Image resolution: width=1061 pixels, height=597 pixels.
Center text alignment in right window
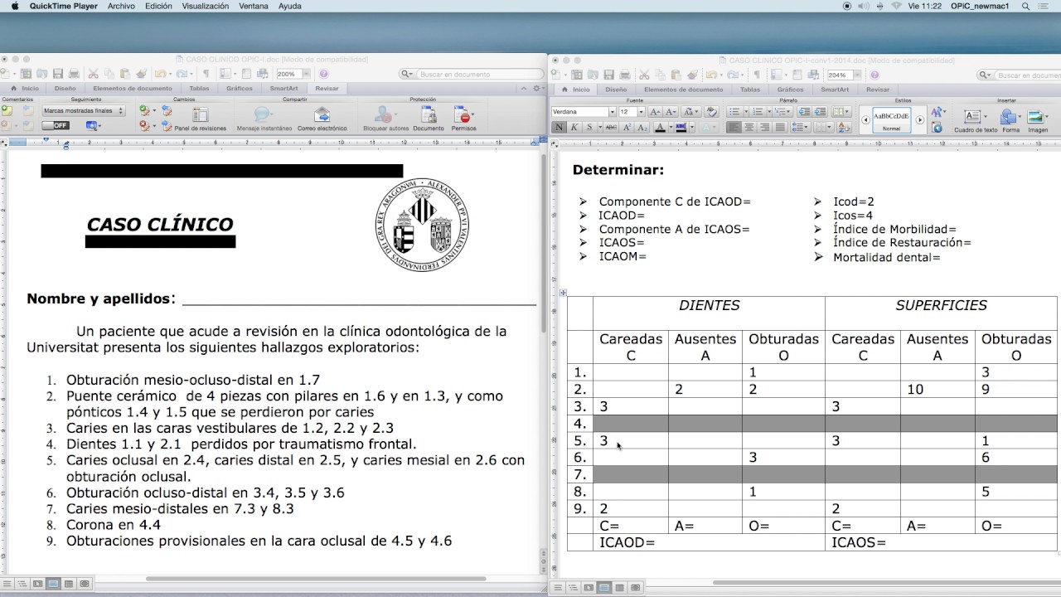[749, 127]
